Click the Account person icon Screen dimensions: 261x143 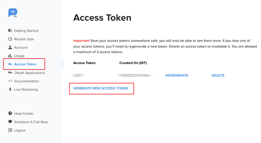(10, 47)
